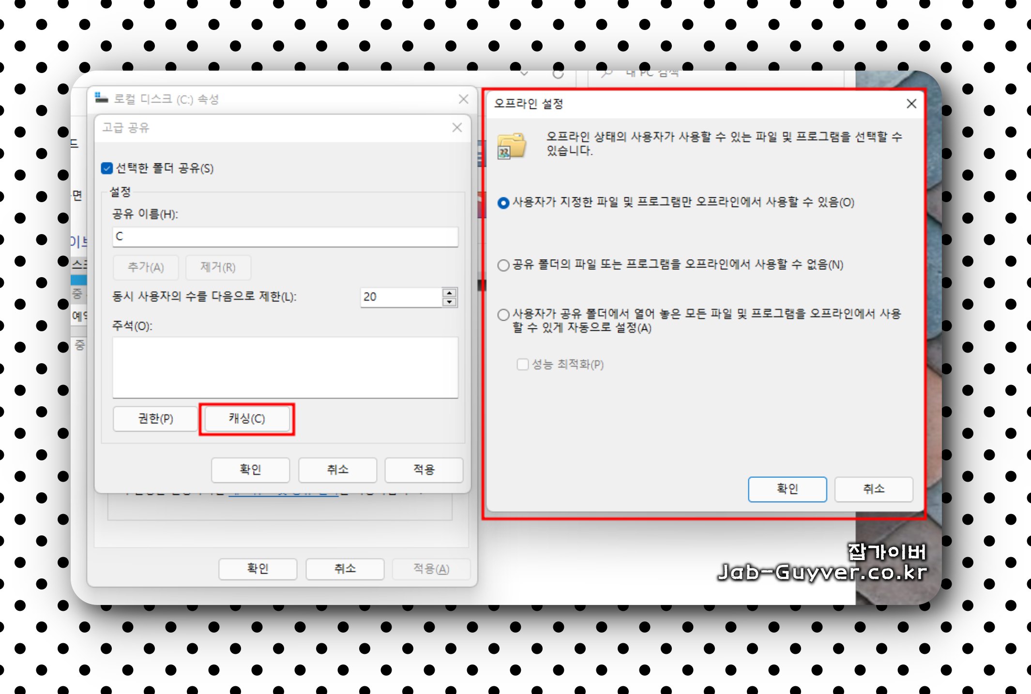This screenshot has width=1031, height=694.
Task: Select the 오프라인에서 사용할 수 없음(N) radio option
Action: [x=503, y=265]
